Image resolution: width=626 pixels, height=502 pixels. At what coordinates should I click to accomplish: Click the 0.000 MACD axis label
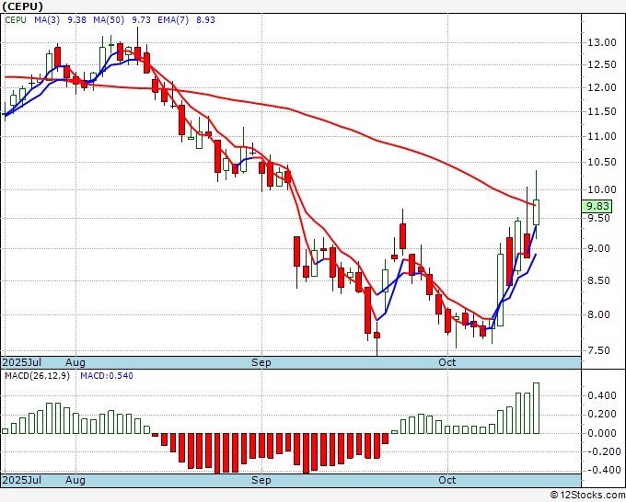coord(602,433)
